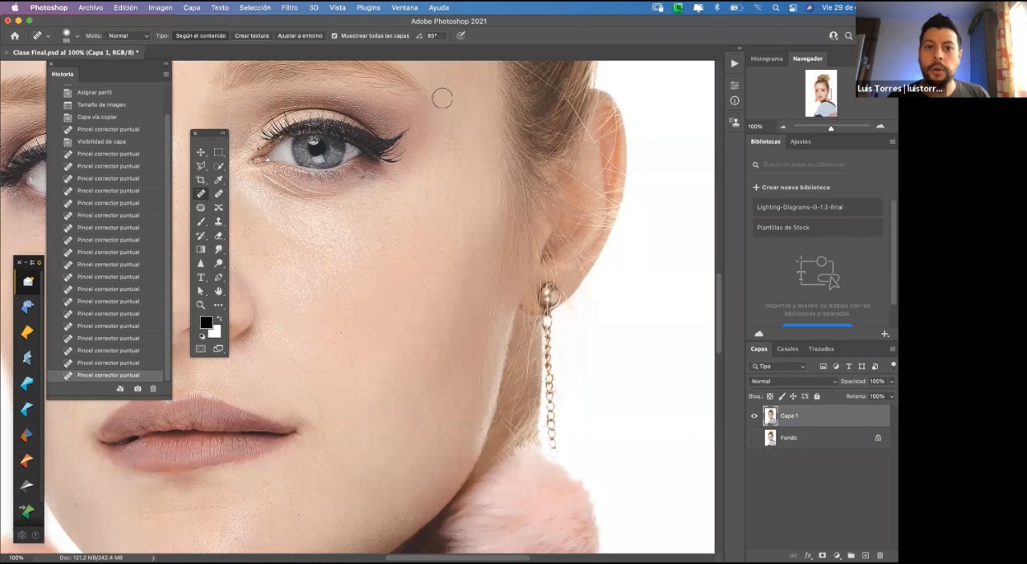Select the Zoom tool
Image resolution: width=1027 pixels, height=564 pixels.
coord(201,305)
